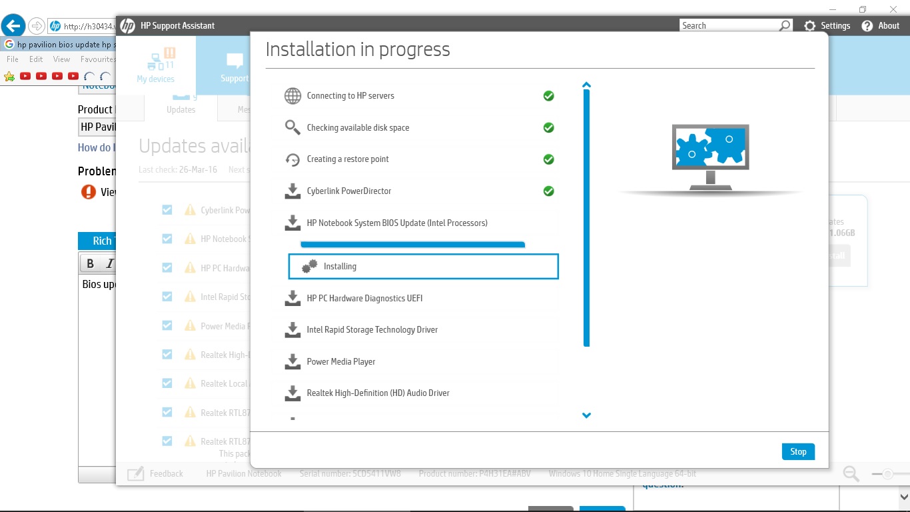Open the browser's File menu

click(13, 59)
